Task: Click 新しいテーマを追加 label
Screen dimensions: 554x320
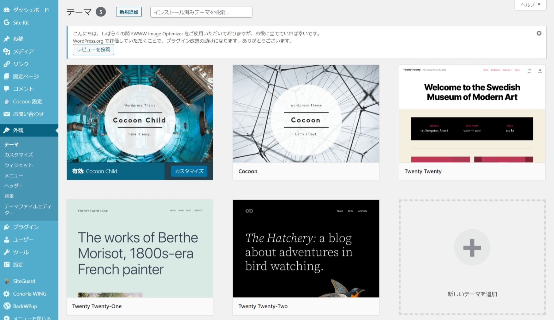Action: coord(472,294)
